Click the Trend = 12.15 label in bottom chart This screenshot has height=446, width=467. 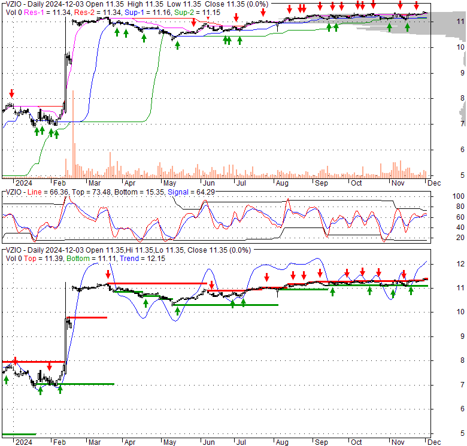[142, 259]
